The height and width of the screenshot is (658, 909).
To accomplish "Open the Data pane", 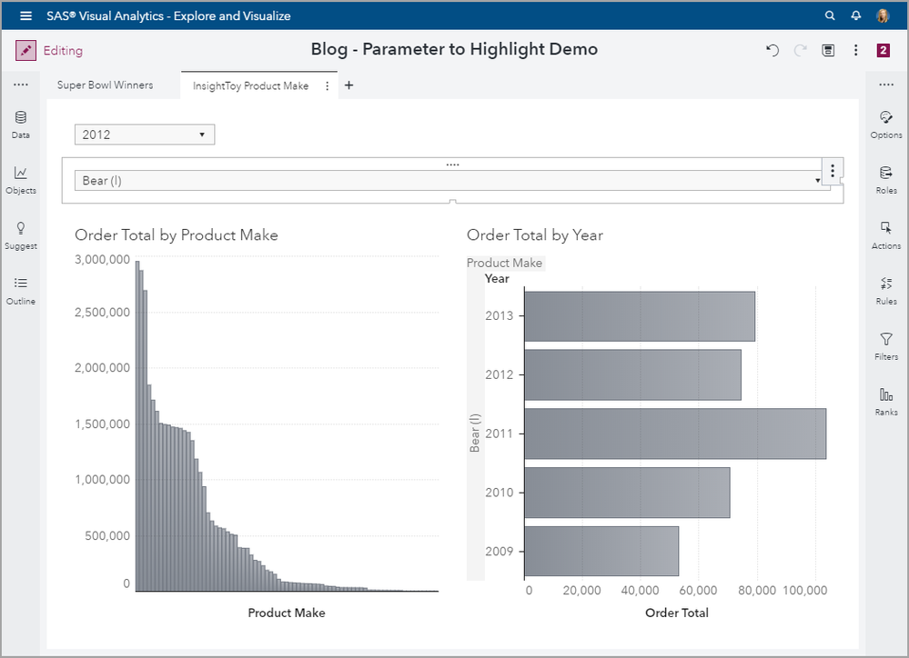I will [21, 125].
